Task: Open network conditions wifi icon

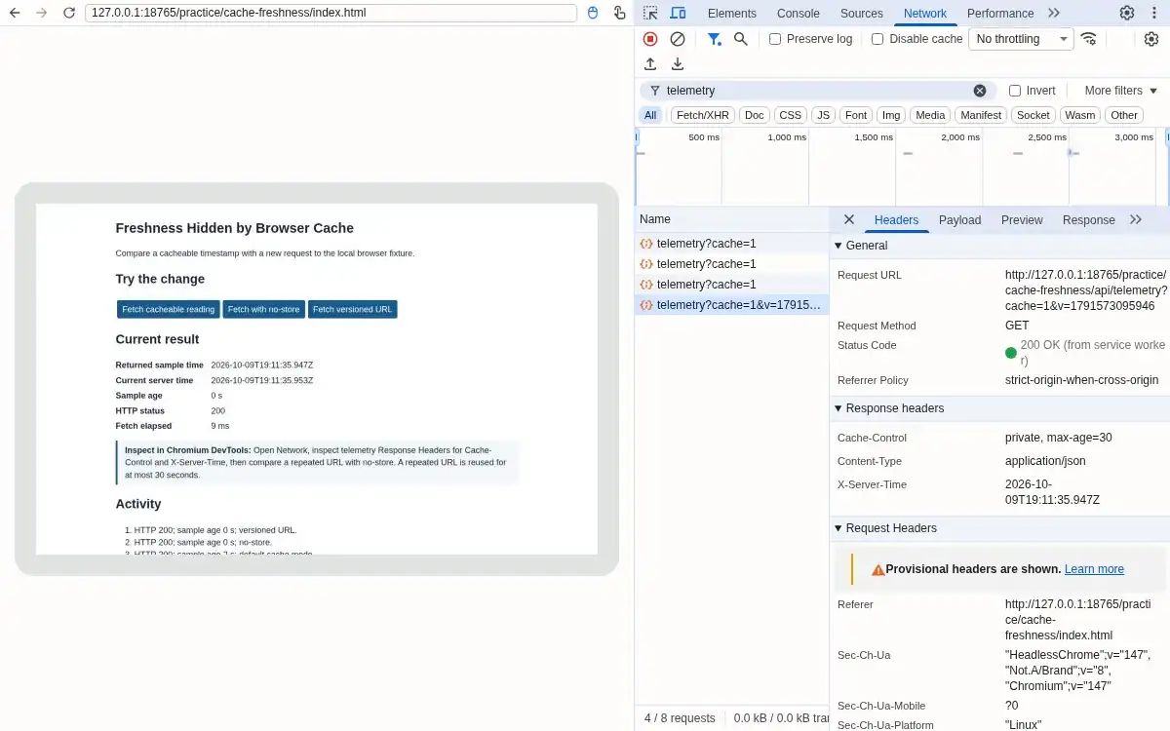Action: 1089,39
